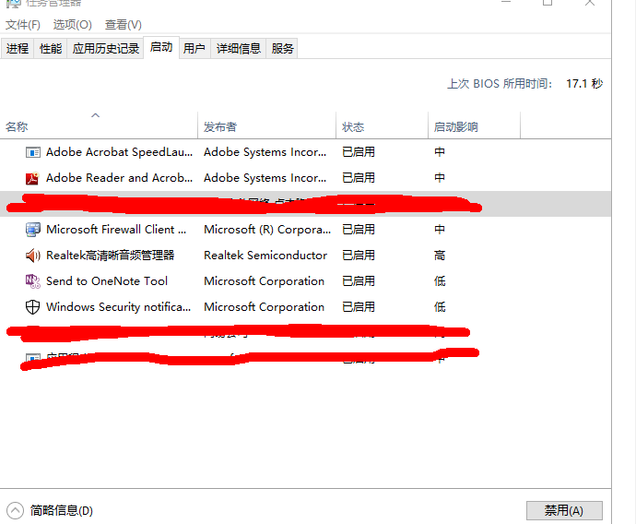Open the 文件(F) menu

click(x=23, y=25)
